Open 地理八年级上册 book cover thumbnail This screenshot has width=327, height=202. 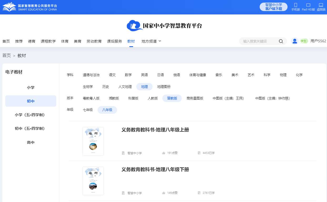click(93, 141)
